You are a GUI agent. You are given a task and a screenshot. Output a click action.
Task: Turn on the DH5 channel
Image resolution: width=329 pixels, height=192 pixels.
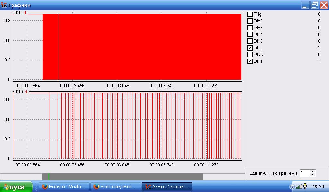(x=250, y=41)
